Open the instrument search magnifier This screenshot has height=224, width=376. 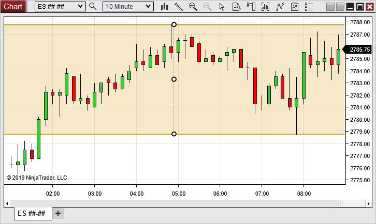[93, 7]
